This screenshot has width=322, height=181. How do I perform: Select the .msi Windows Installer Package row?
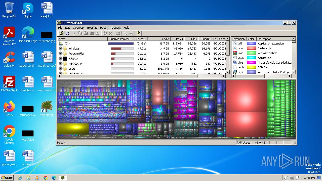point(262,72)
